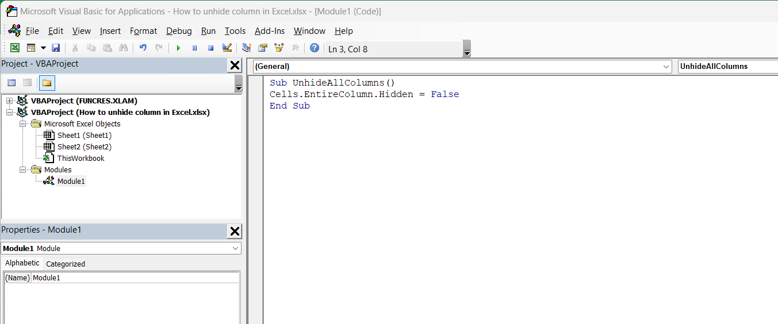Collapse Microsoft Excel Objects folder
This screenshot has height=324, width=778.
[22, 124]
